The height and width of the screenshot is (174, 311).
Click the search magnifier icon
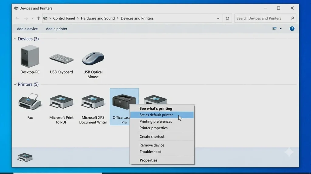(292, 18)
